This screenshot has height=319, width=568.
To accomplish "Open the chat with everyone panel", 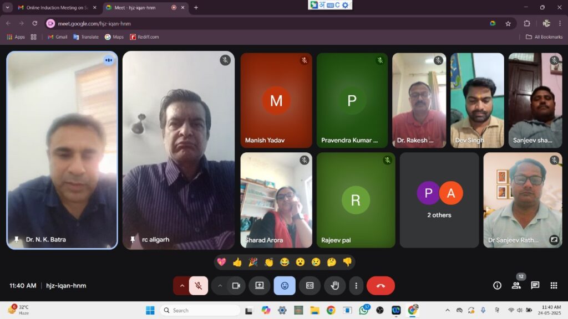I will tap(535, 286).
